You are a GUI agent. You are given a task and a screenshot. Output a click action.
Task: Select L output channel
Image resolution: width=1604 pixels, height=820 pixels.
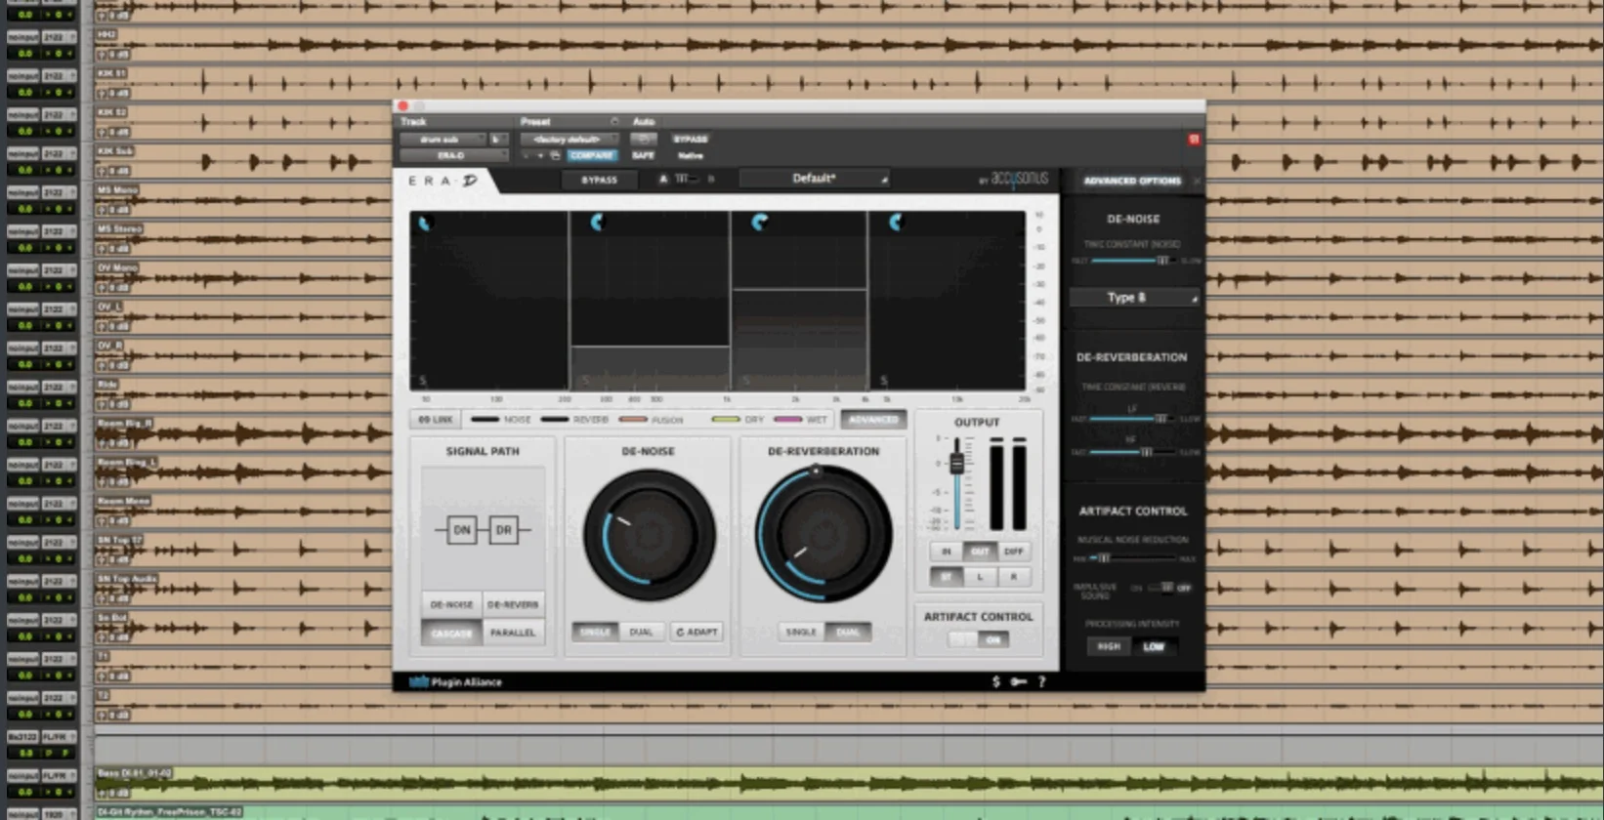click(x=980, y=577)
